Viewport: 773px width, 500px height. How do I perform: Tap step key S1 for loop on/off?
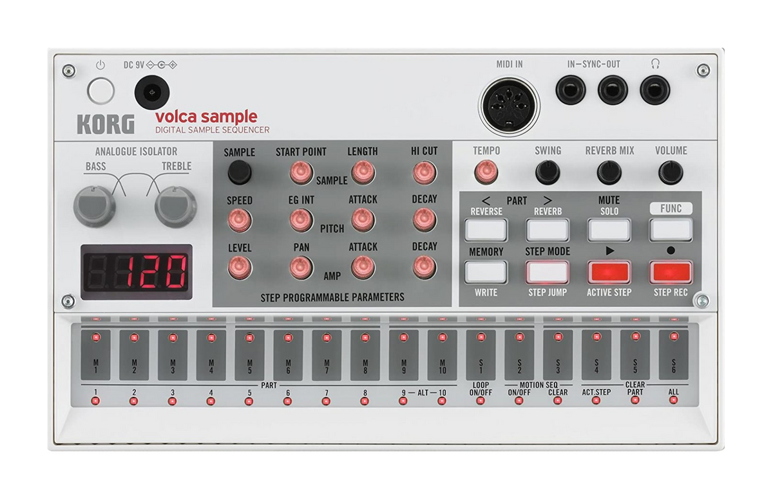[481, 355]
